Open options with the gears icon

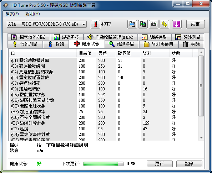(x=164, y=24)
